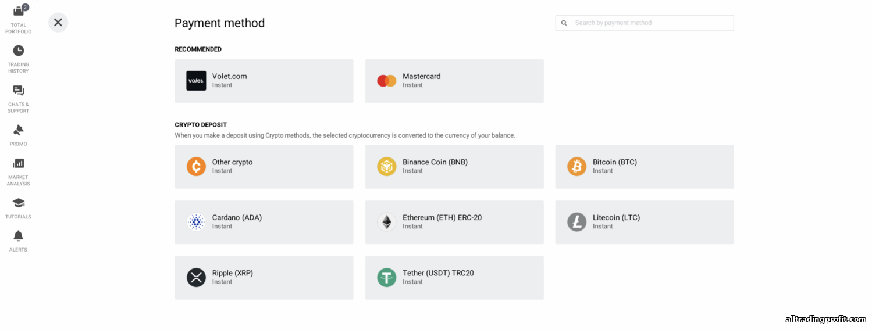Select Volet.com payment method
Image resolution: width=872 pixels, height=330 pixels.
(264, 81)
